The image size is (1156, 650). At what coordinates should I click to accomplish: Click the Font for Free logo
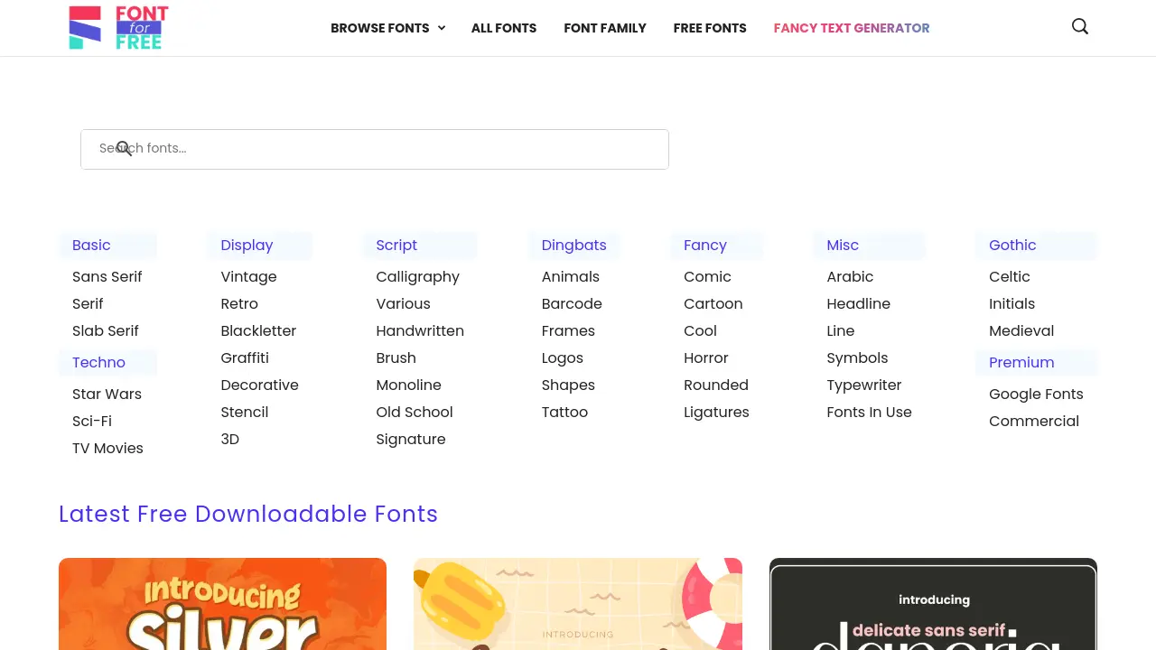[118, 27]
